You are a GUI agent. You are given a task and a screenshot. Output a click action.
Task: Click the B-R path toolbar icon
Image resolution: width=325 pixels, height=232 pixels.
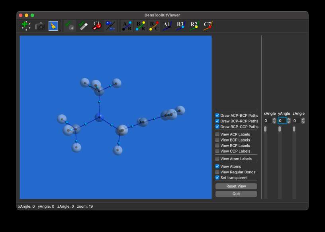141,26
